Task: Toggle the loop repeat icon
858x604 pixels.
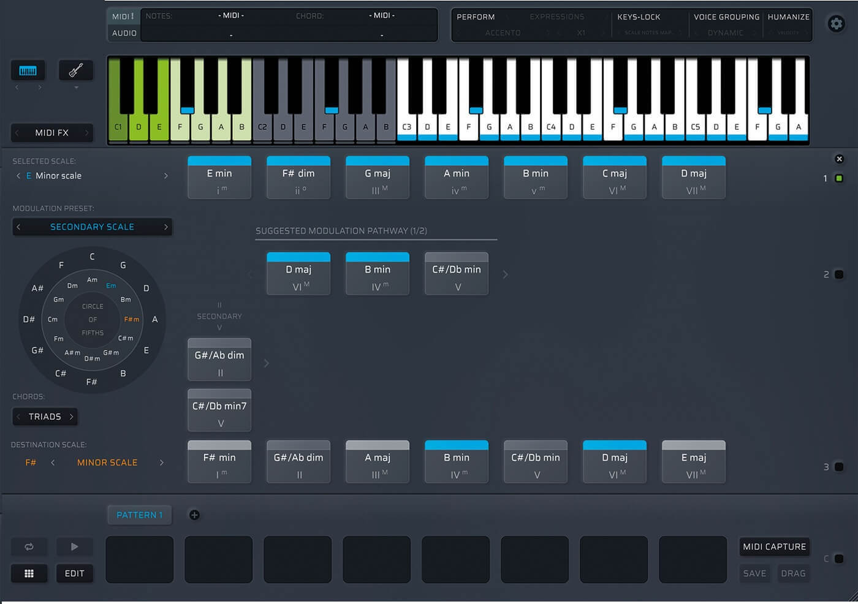Action: [x=29, y=546]
